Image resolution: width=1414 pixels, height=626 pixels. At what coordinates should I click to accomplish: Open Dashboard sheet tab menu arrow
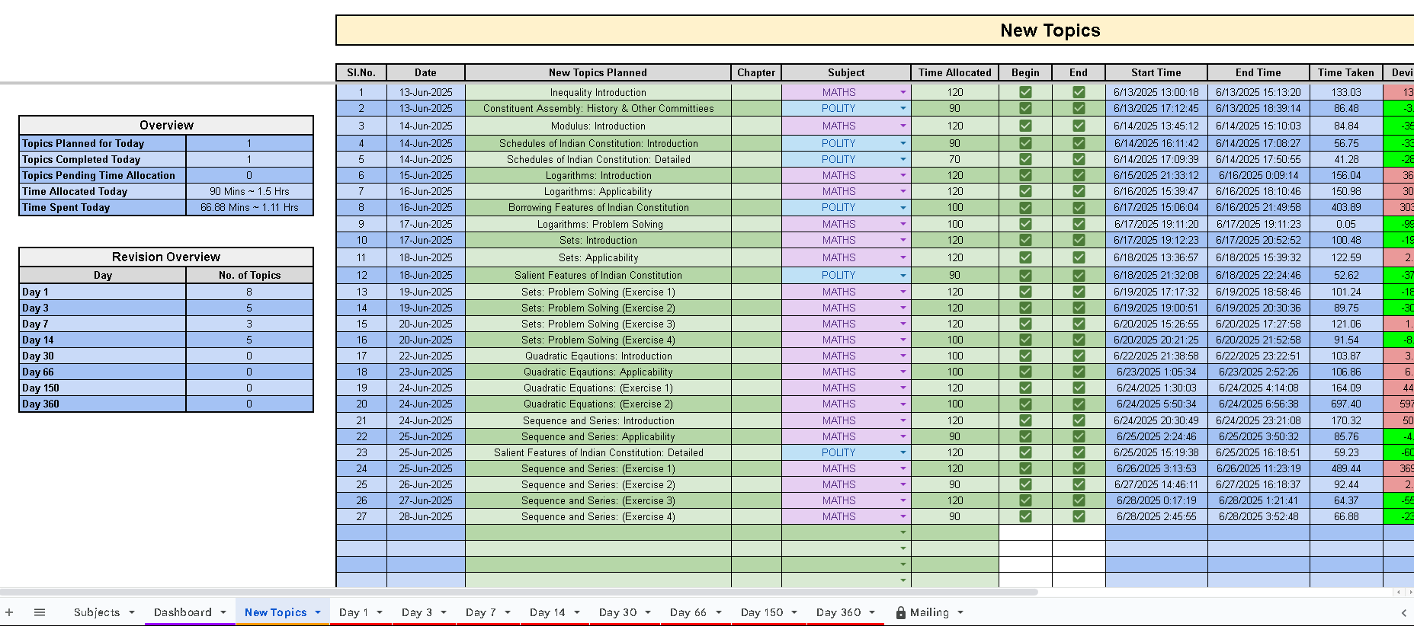tap(223, 612)
